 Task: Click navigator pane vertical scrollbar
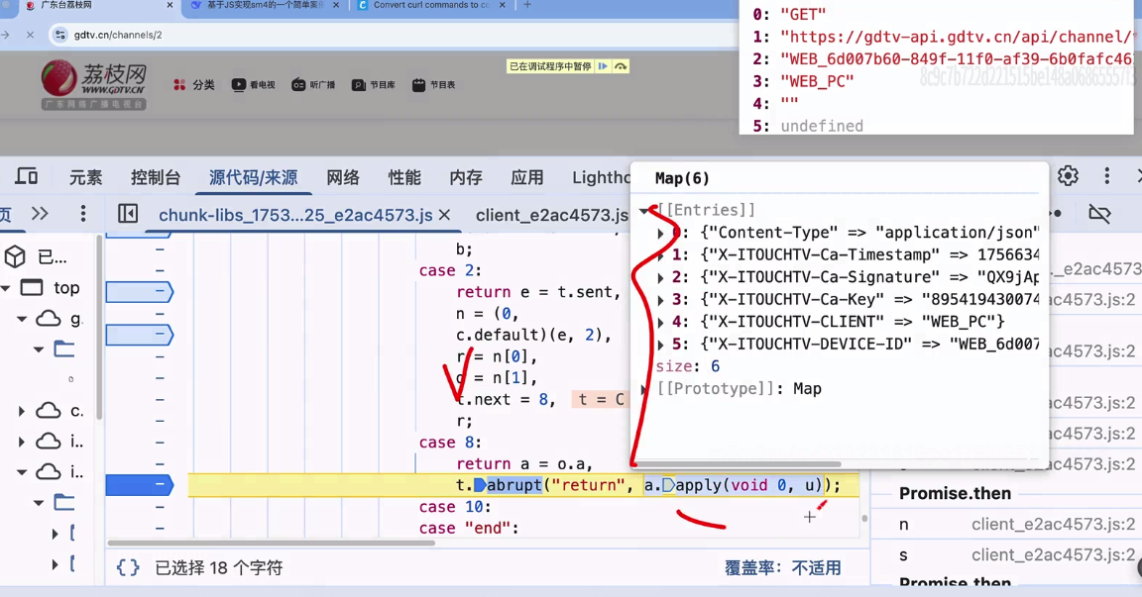point(98,328)
